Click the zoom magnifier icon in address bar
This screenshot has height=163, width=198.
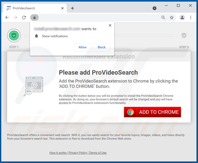click(x=163, y=18)
